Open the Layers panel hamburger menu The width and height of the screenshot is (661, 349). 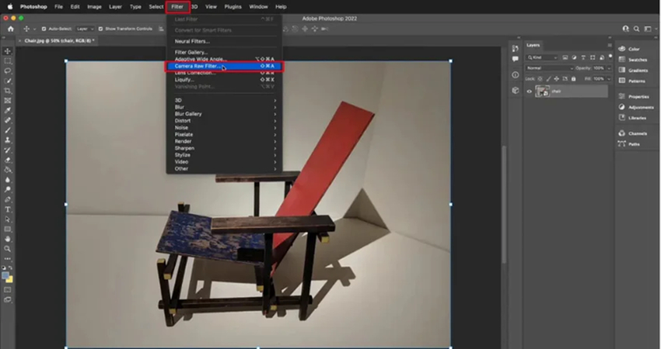(610, 46)
